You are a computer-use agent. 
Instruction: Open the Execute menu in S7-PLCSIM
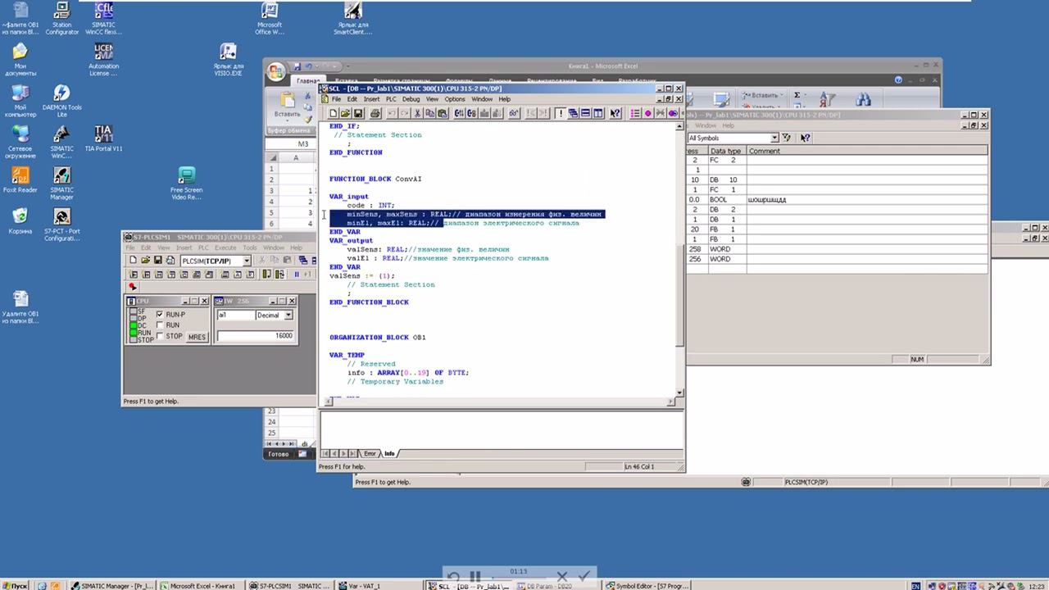[x=225, y=247]
